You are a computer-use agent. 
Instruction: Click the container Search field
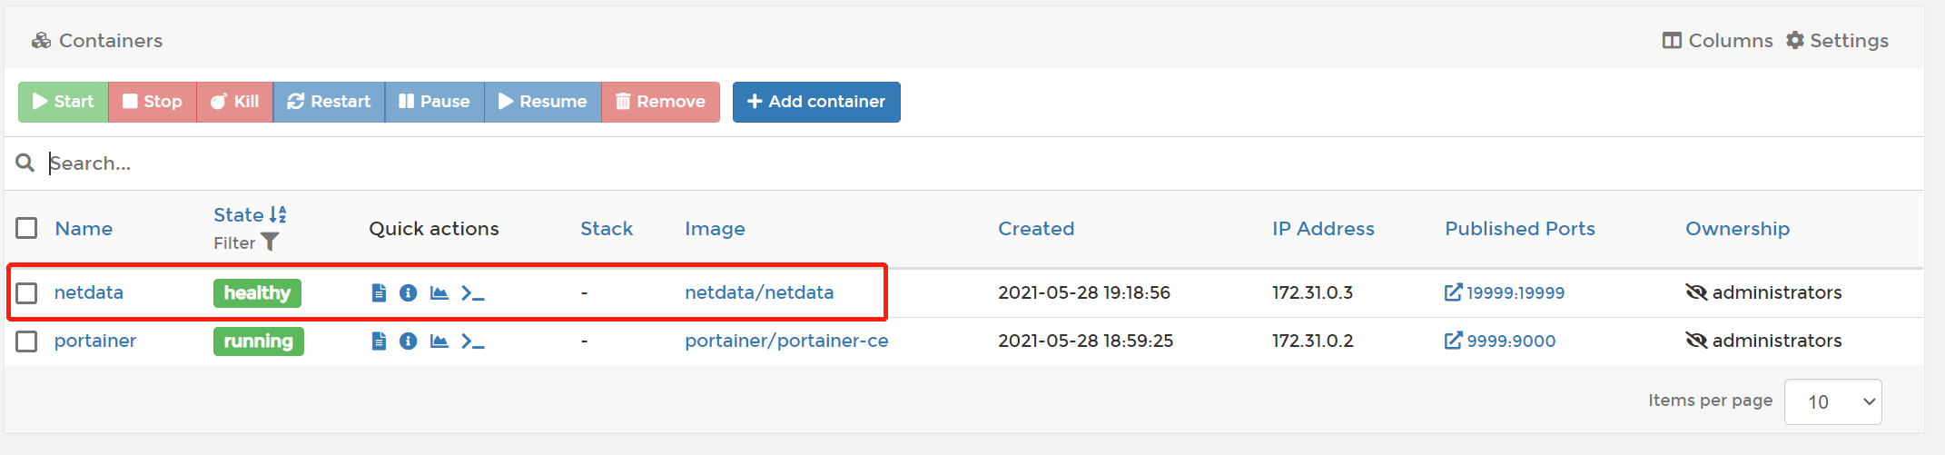[x=545, y=163]
